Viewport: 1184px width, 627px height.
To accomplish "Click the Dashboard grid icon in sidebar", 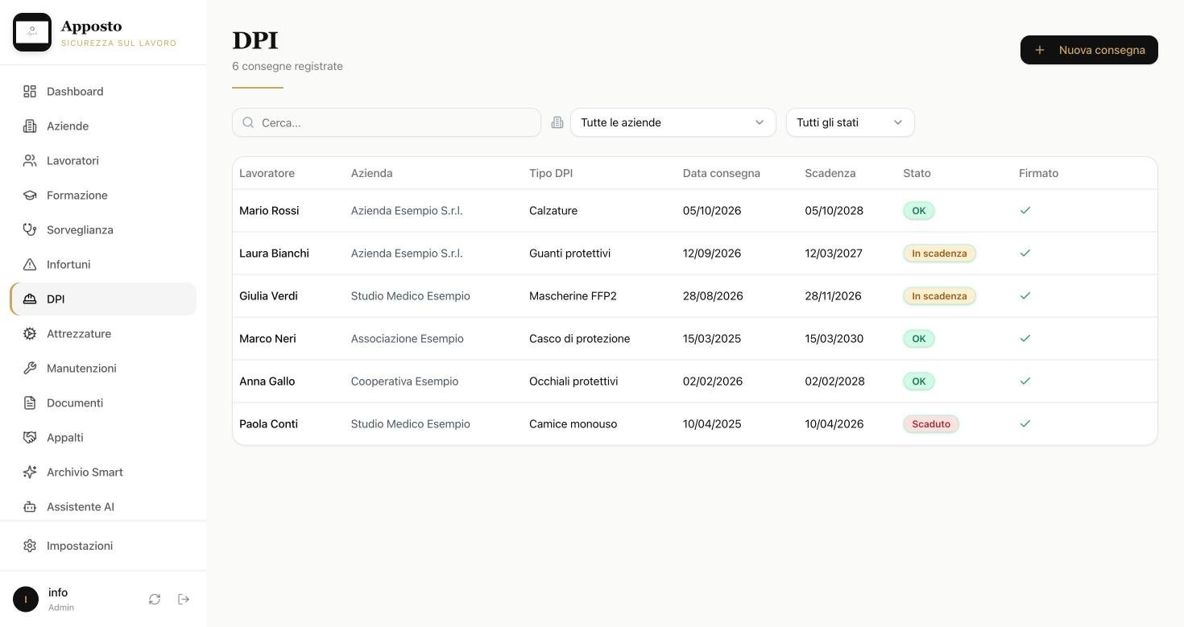I will [x=30, y=92].
